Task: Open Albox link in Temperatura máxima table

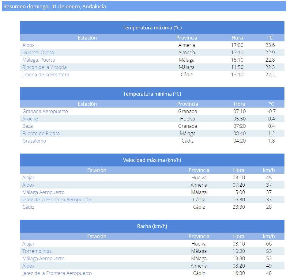Action: point(28,45)
